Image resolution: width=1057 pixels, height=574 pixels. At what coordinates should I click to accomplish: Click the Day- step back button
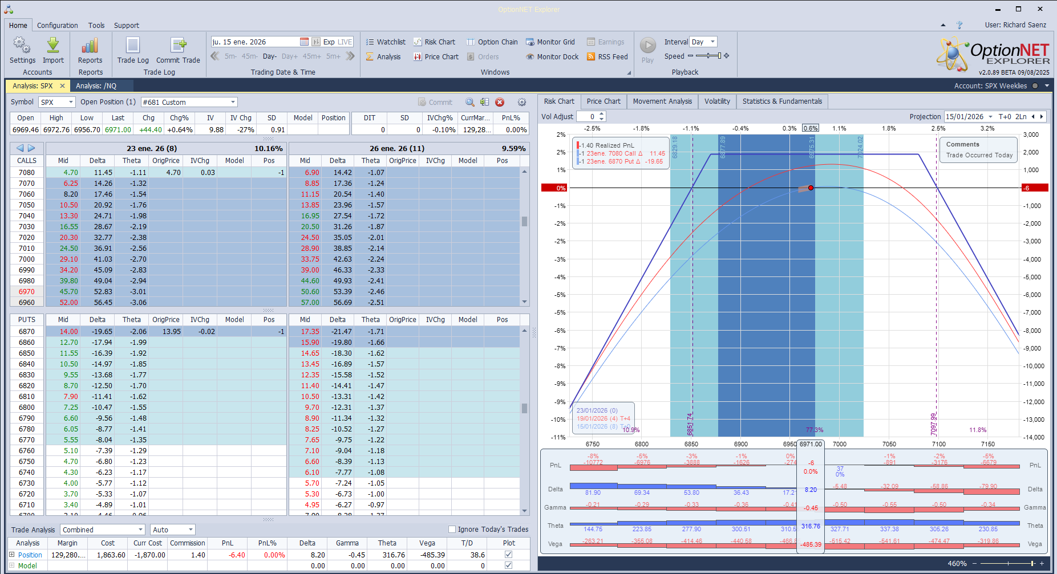point(270,56)
